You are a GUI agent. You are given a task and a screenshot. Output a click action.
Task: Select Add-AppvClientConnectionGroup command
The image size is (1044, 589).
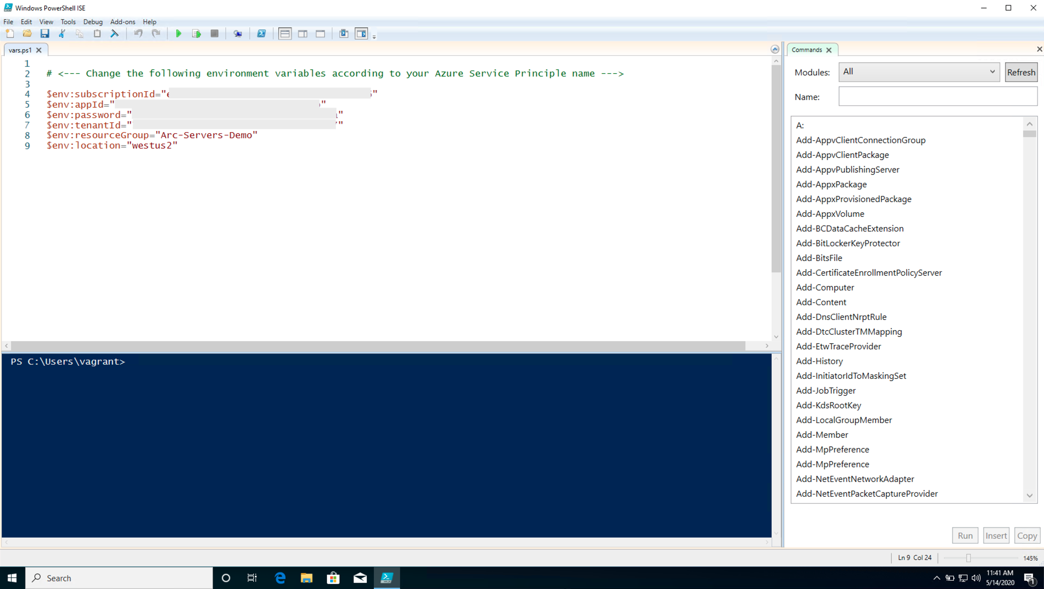861,140
